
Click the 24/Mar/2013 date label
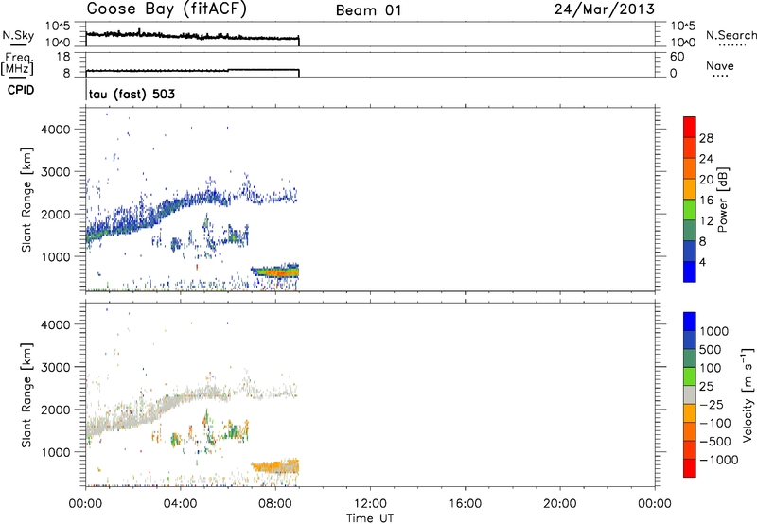pos(605,9)
